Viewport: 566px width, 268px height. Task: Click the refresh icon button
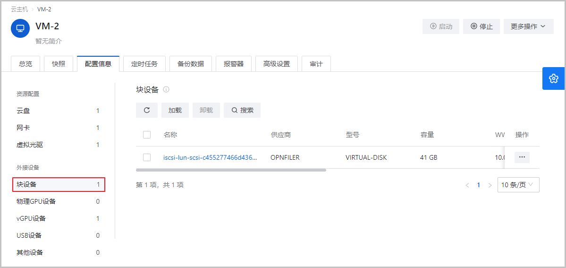tap(147, 110)
